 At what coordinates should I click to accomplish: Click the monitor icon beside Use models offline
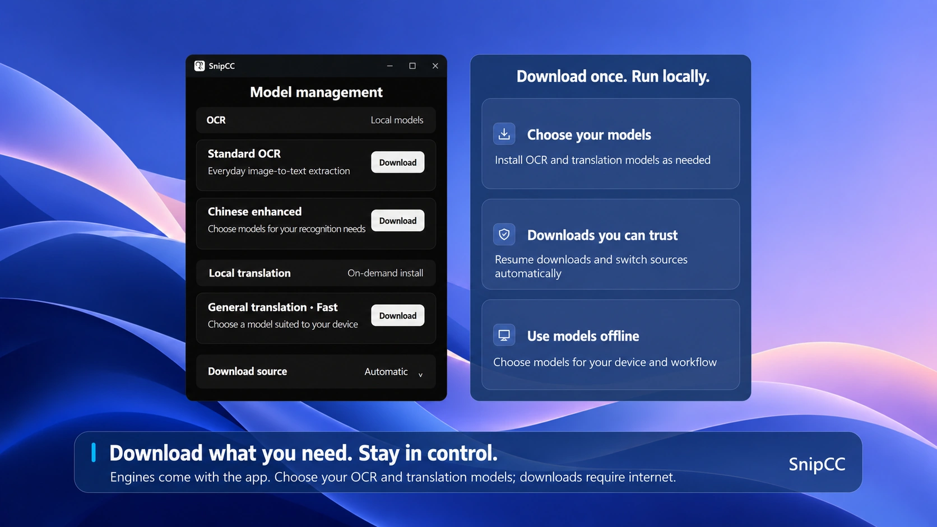pos(504,335)
